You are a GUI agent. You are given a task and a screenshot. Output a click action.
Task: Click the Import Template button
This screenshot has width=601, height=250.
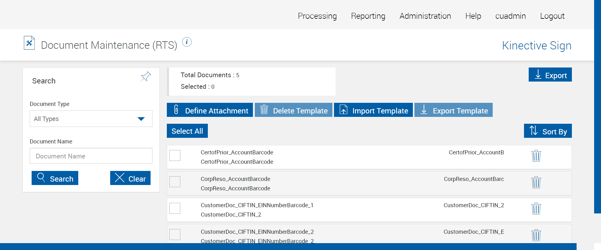click(x=373, y=110)
